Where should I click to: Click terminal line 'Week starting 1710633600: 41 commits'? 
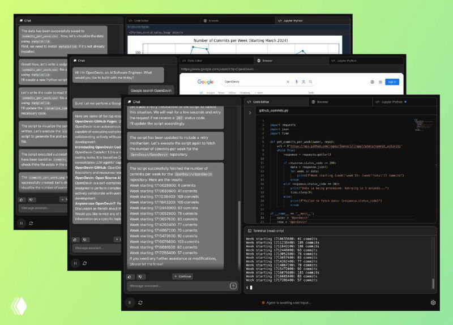tap(281, 239)
